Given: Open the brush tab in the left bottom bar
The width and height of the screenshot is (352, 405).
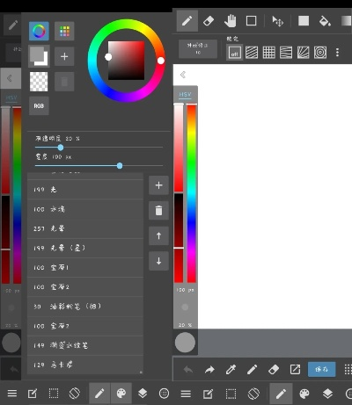Looking at the screenshot, I should point(99,394).
